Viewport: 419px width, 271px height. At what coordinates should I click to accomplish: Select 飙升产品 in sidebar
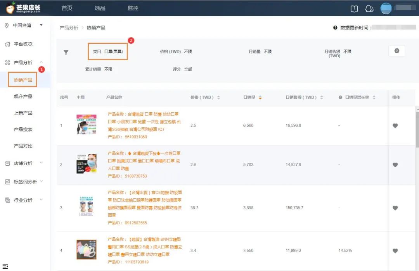click(23, 96)
